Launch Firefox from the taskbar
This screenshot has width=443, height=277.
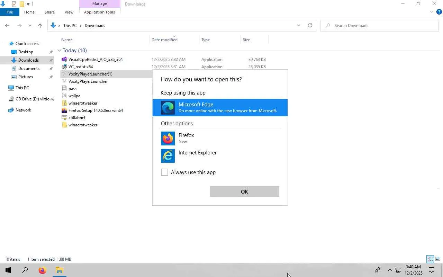coord(42,270)
